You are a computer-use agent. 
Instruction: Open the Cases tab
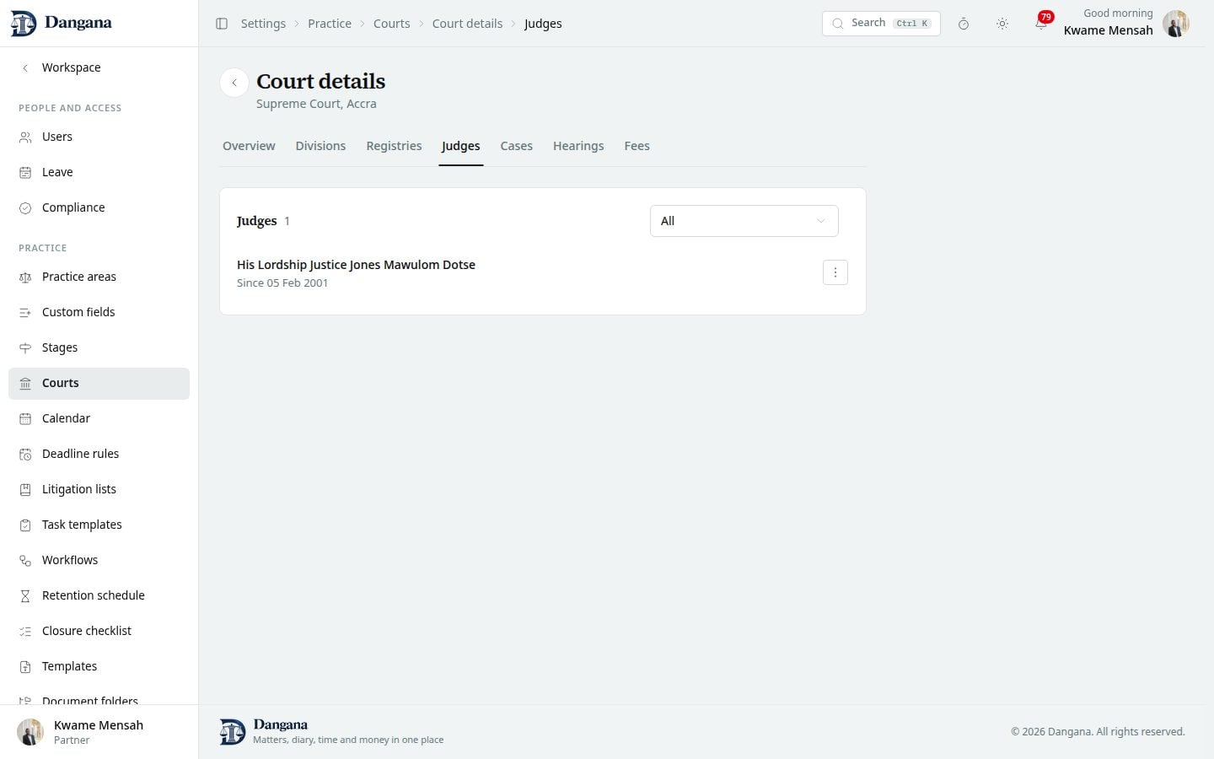click(x=517, y=146)
